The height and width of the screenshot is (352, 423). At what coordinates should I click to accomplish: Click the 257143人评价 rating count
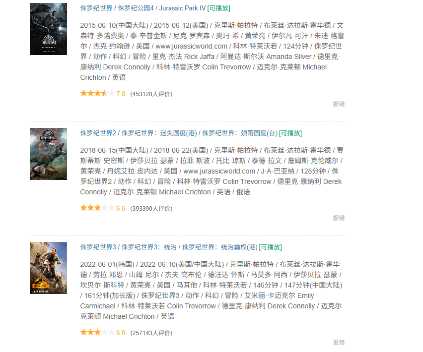pyautogui.click(x=151, y=333)
